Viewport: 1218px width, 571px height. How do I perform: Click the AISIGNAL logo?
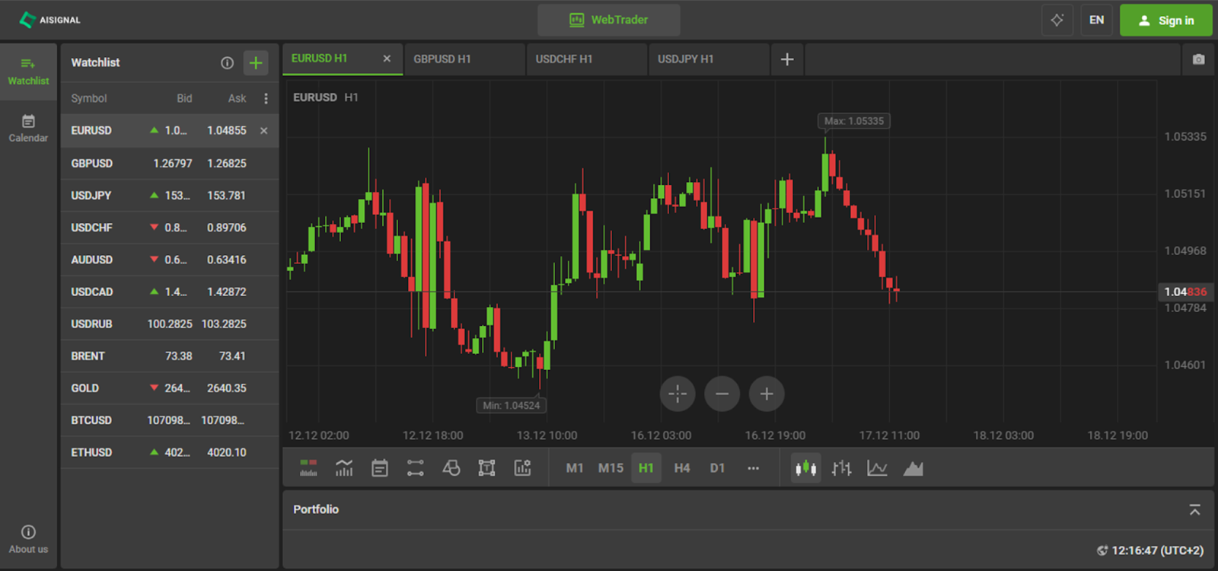(49, 20)
